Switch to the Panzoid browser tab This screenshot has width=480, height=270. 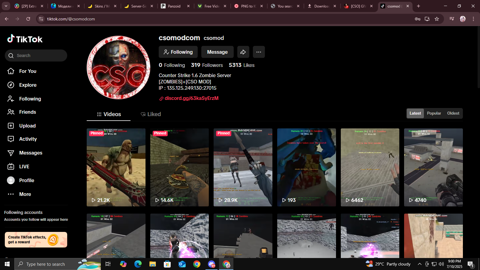(174, 6)
